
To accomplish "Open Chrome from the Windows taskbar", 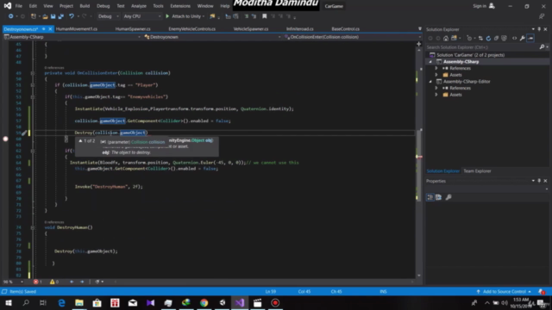I will click(x=204, y=302).
